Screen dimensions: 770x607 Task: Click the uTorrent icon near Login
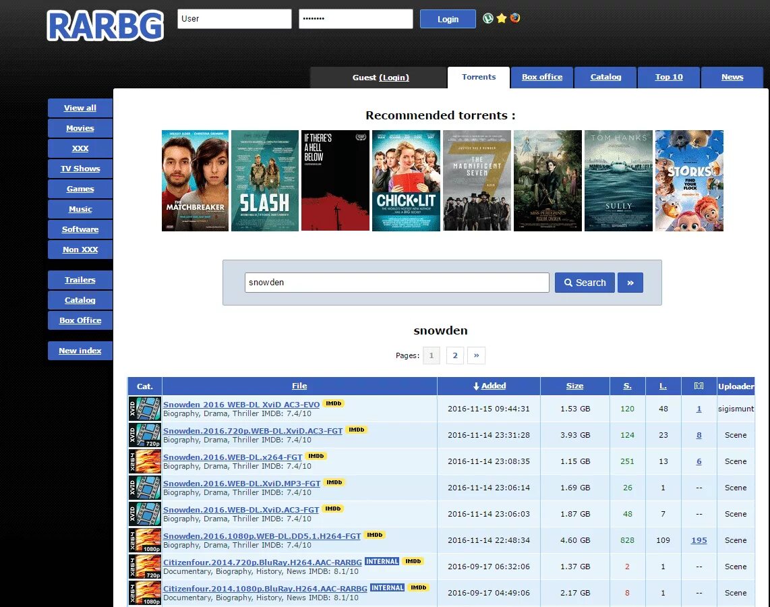point(487,18)
